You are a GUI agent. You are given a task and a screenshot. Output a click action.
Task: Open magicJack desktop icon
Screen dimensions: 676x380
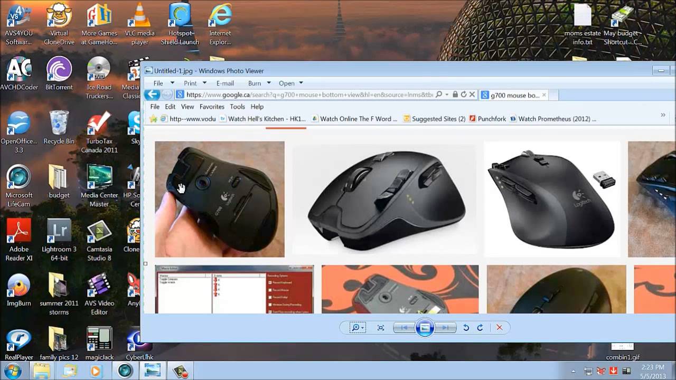[99, 344]
